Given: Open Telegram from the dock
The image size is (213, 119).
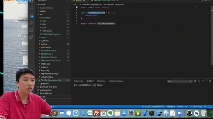Looking at the screenshot, I should (x=76, y=113).
